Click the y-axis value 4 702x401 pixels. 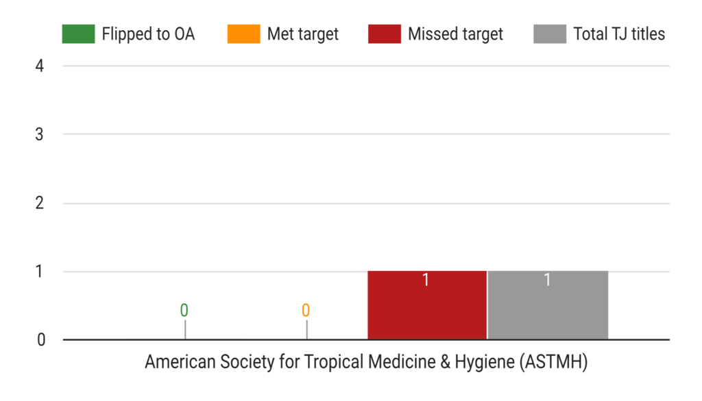point(39,66)
